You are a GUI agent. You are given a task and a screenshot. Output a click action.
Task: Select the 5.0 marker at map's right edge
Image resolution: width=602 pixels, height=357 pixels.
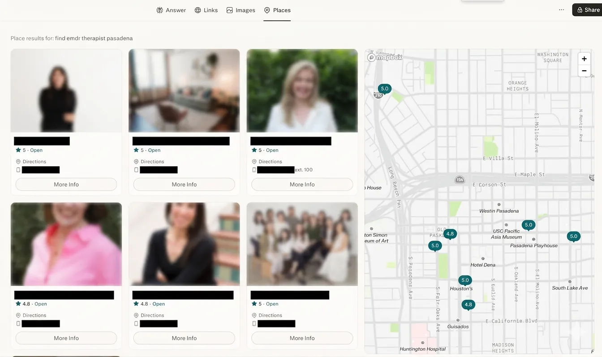[x=573, y=236]
